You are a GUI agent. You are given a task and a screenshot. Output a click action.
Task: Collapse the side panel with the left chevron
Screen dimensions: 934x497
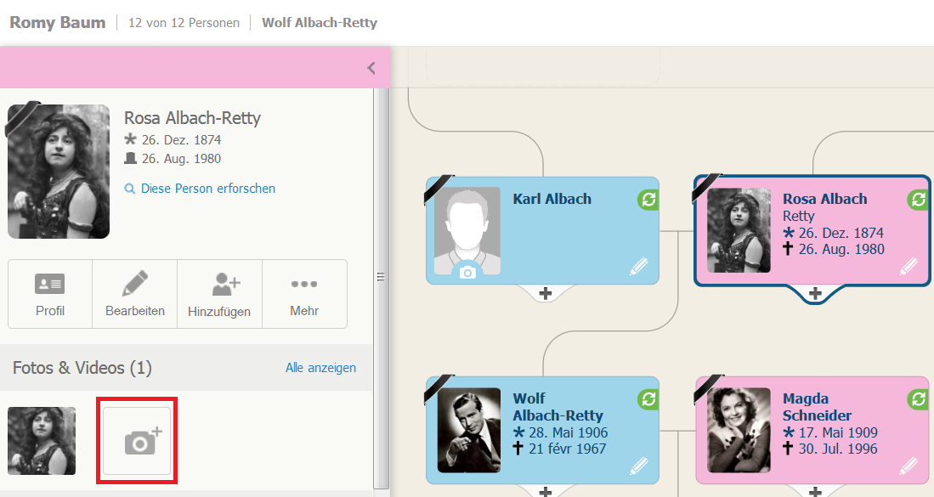click(371, 68)
